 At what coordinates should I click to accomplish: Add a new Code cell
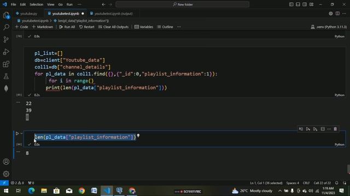pos(21,27)
